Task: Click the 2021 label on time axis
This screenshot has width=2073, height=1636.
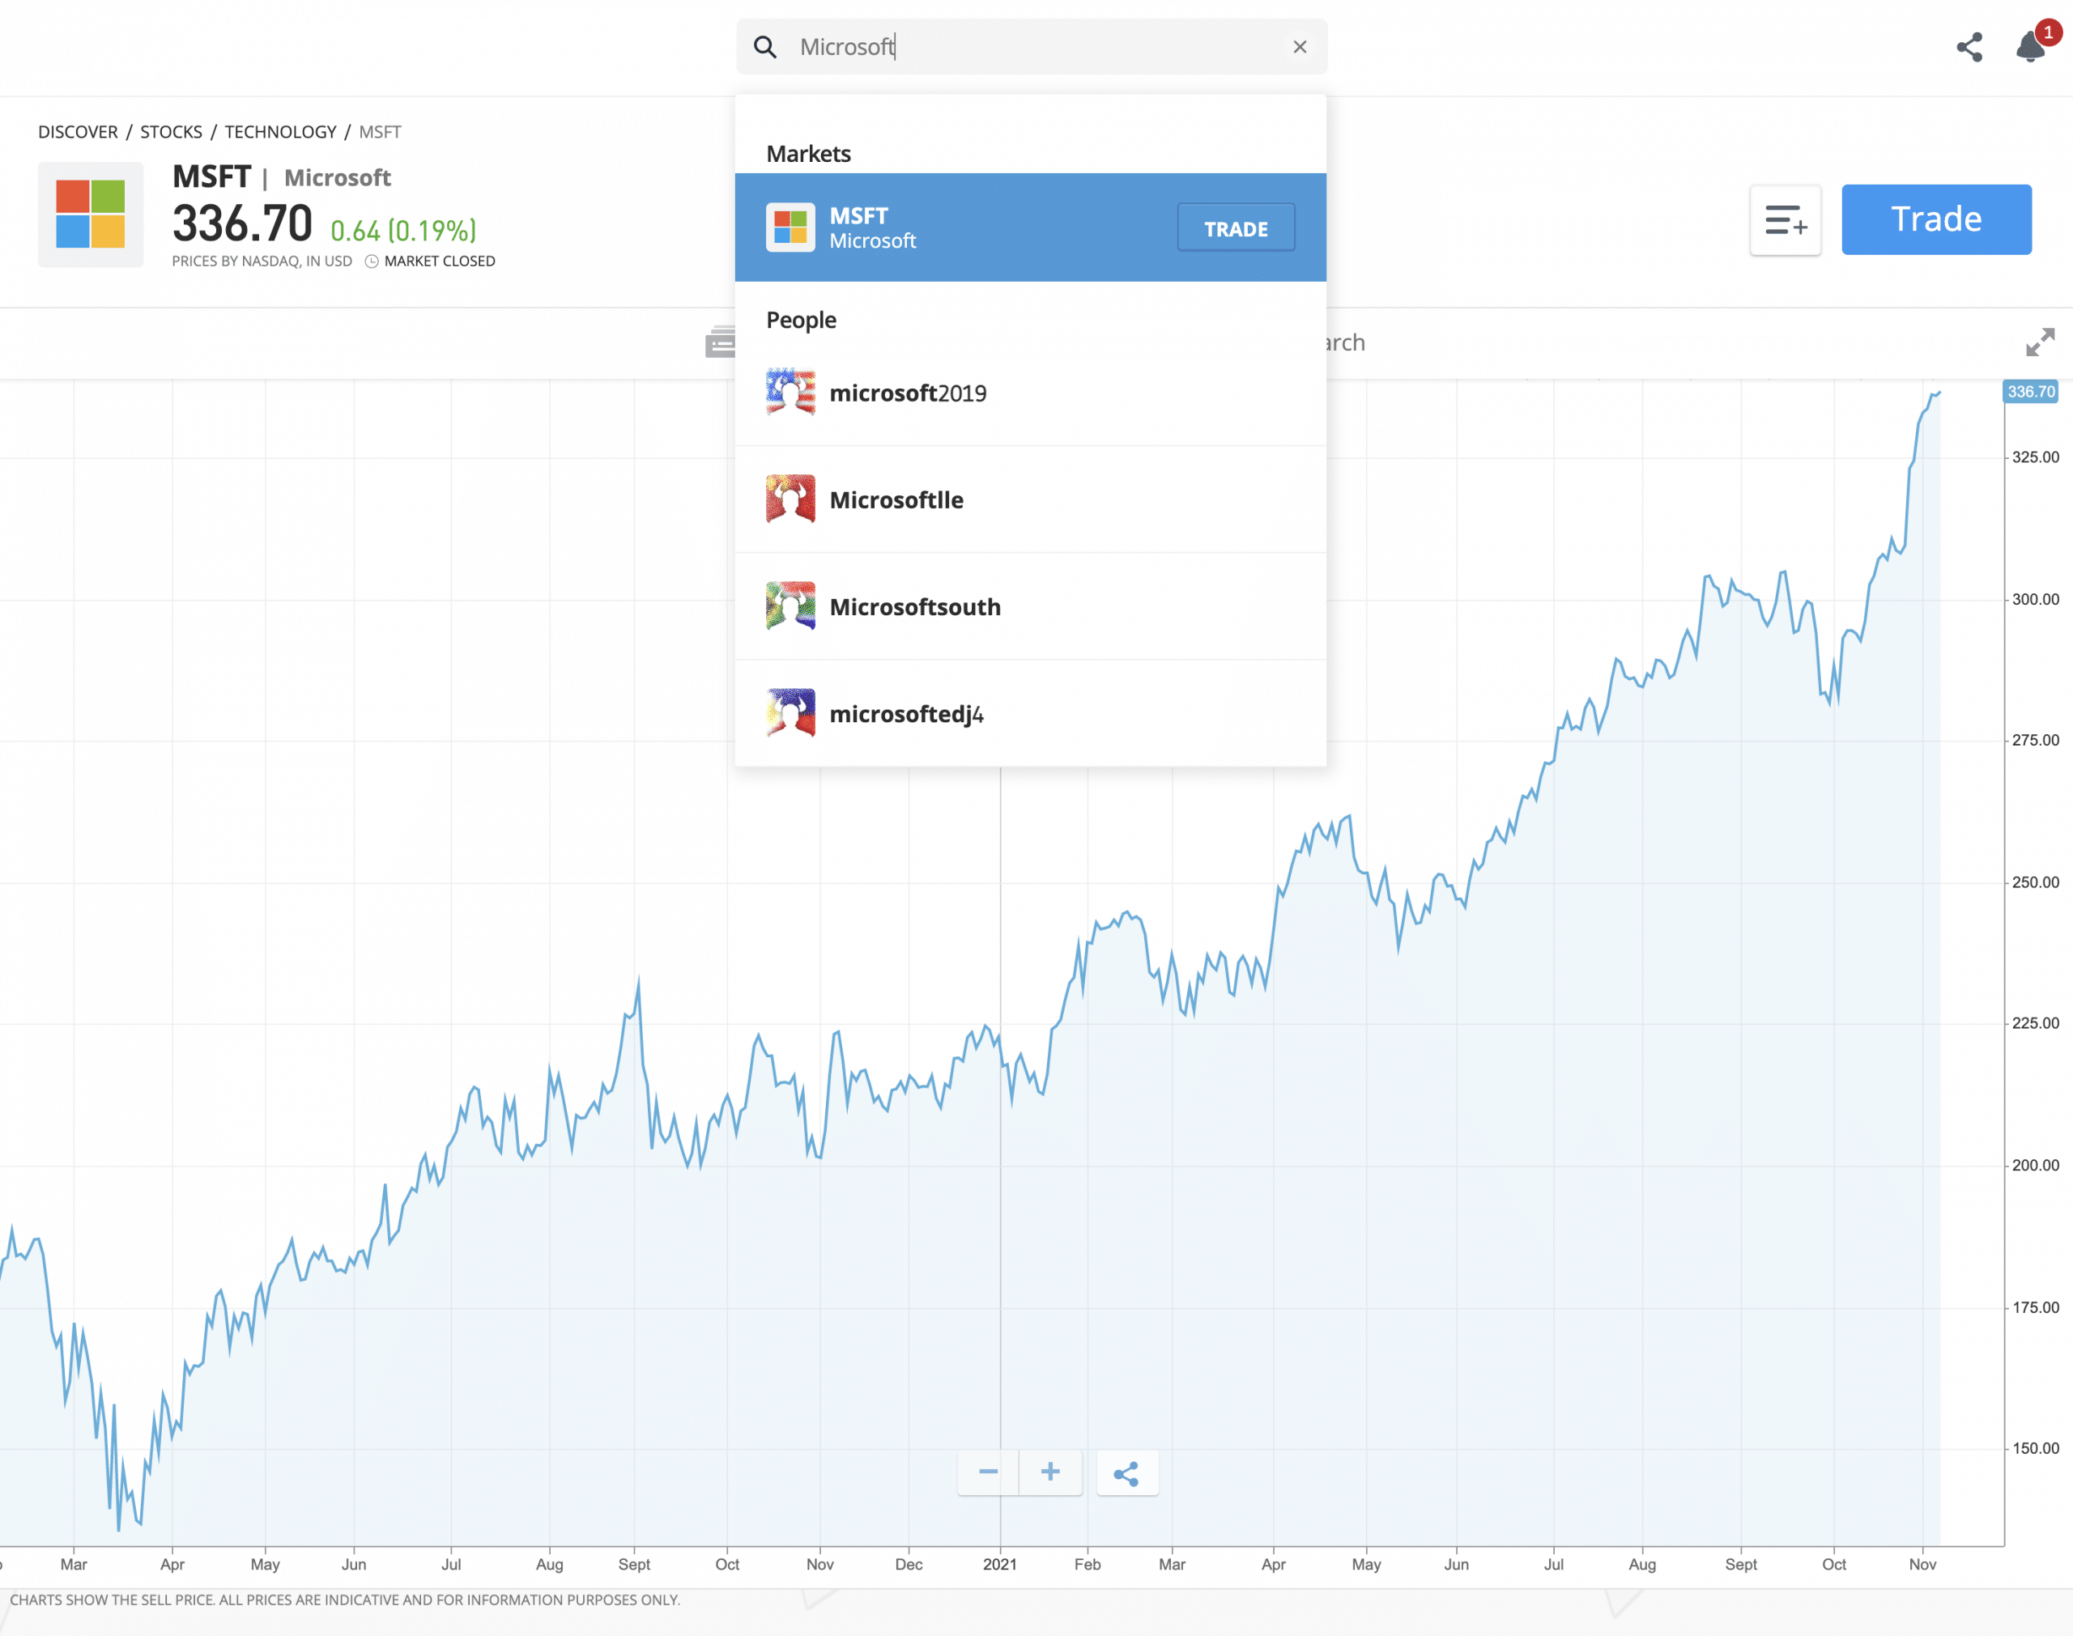Action: tap(1000, 1564)
